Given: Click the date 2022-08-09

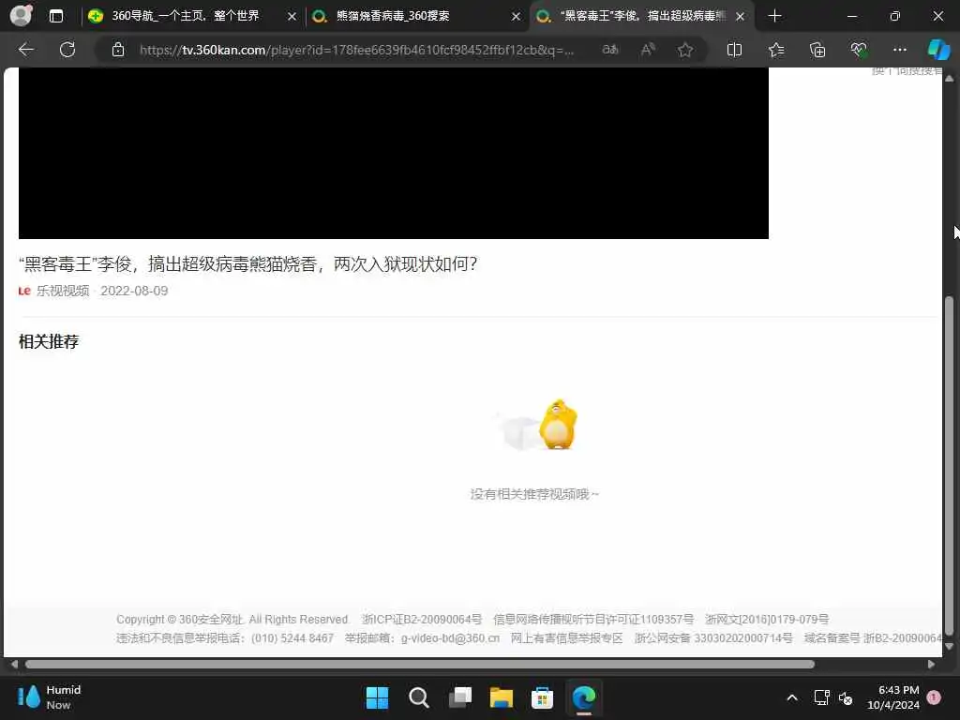Looking at the screenshot, I should (134, 291).
